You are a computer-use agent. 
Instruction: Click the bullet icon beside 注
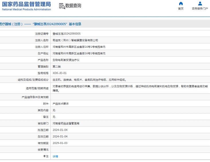pyautogui.click(x=44, y=156)
